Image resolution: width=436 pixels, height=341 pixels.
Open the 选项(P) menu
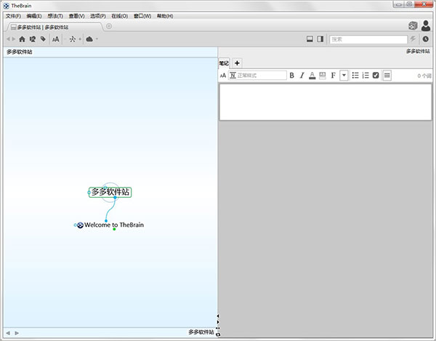[98, 16]
